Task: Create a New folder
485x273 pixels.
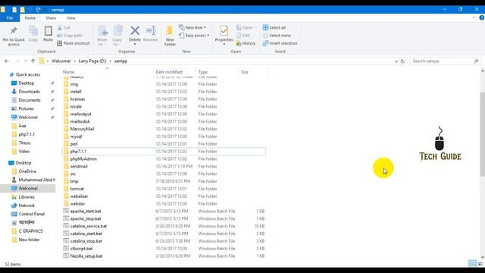Action: pyautogui.click(x=170, y=36)
